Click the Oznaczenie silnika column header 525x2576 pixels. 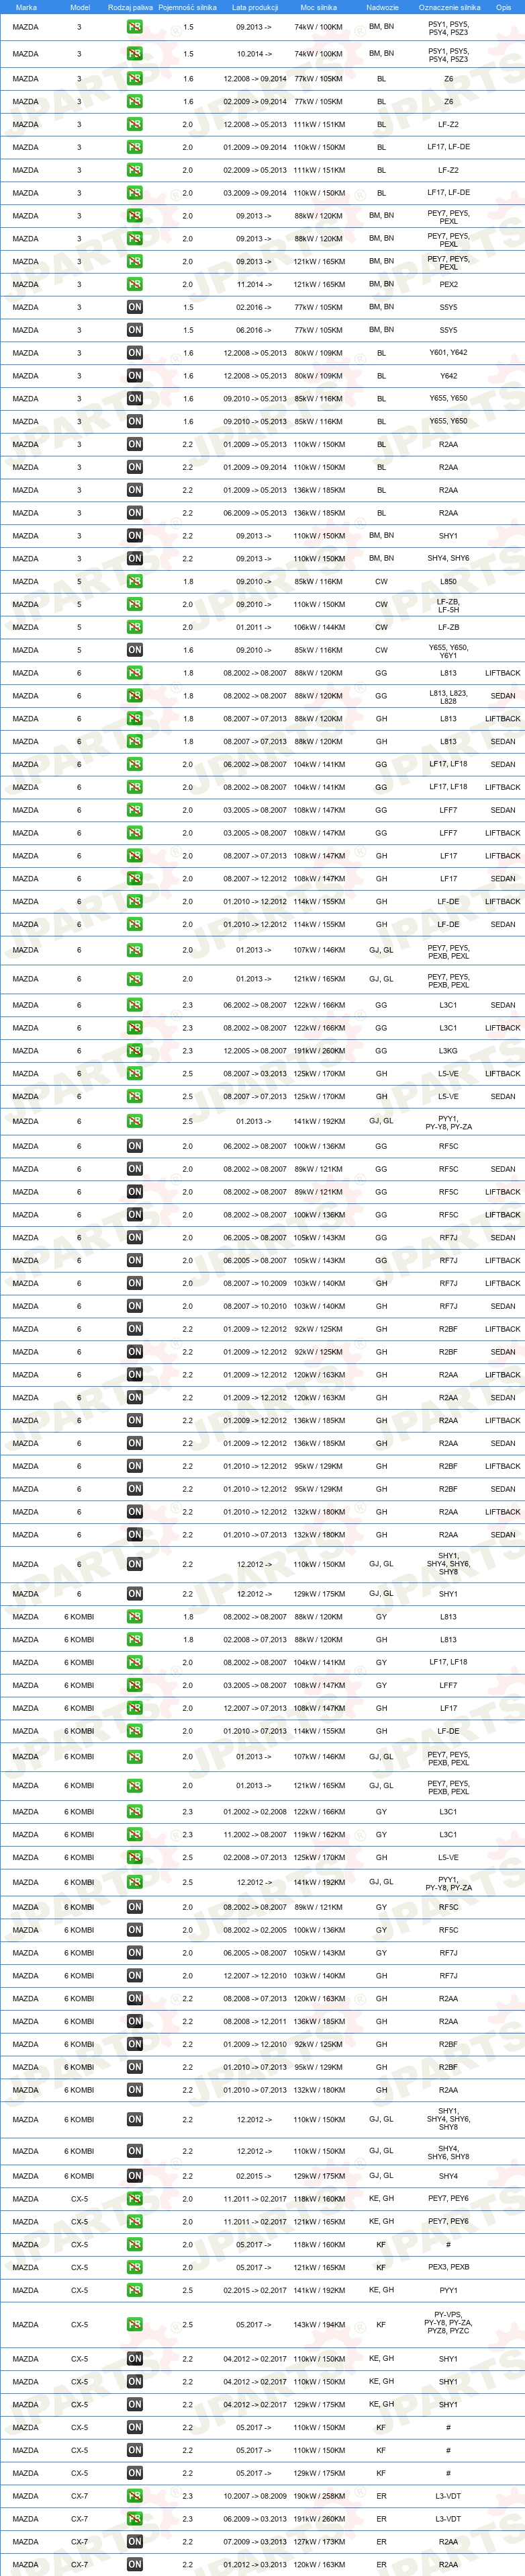pos(449,7)
